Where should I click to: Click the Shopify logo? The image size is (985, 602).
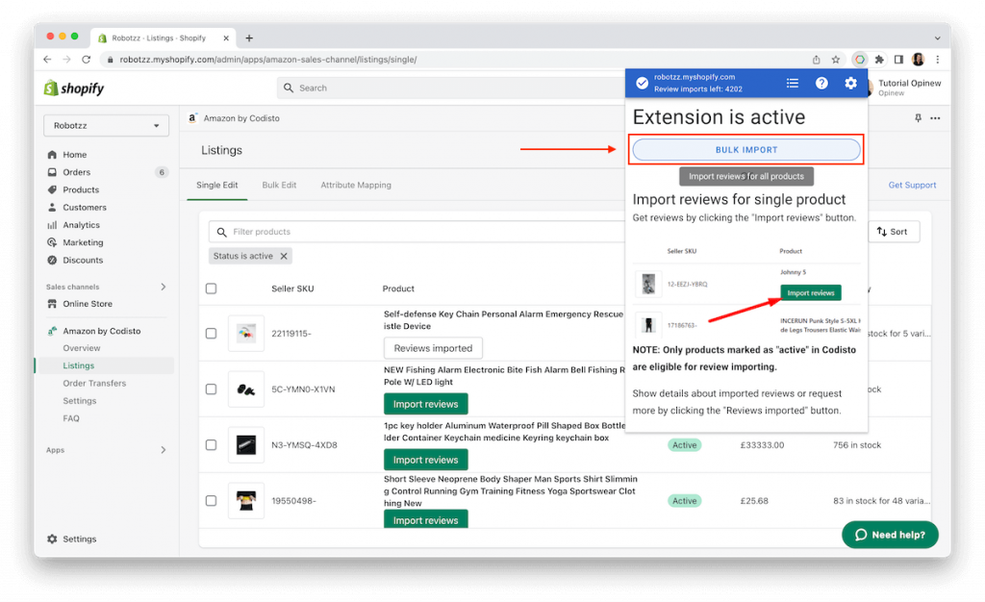pyautogui.click(x=74, y=88)
